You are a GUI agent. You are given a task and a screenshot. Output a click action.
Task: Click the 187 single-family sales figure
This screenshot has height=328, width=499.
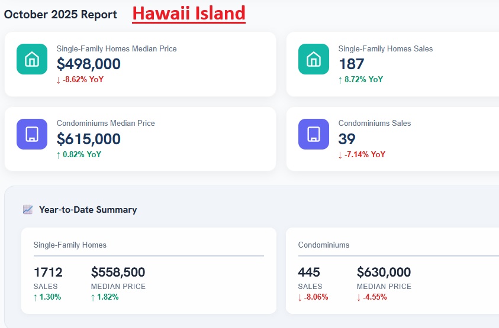351,64
